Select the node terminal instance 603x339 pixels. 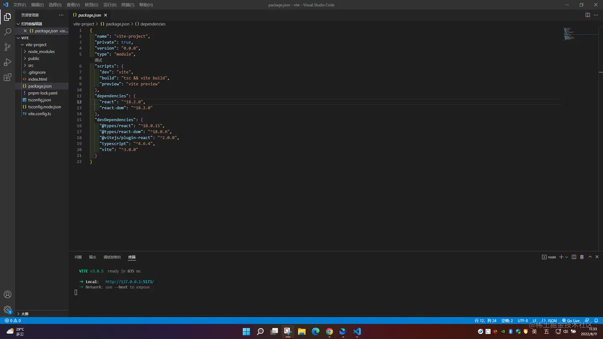pos(549,257)
